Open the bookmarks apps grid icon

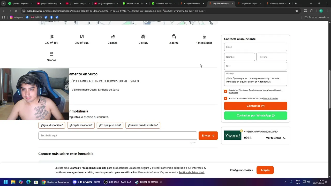pos(3,17)
